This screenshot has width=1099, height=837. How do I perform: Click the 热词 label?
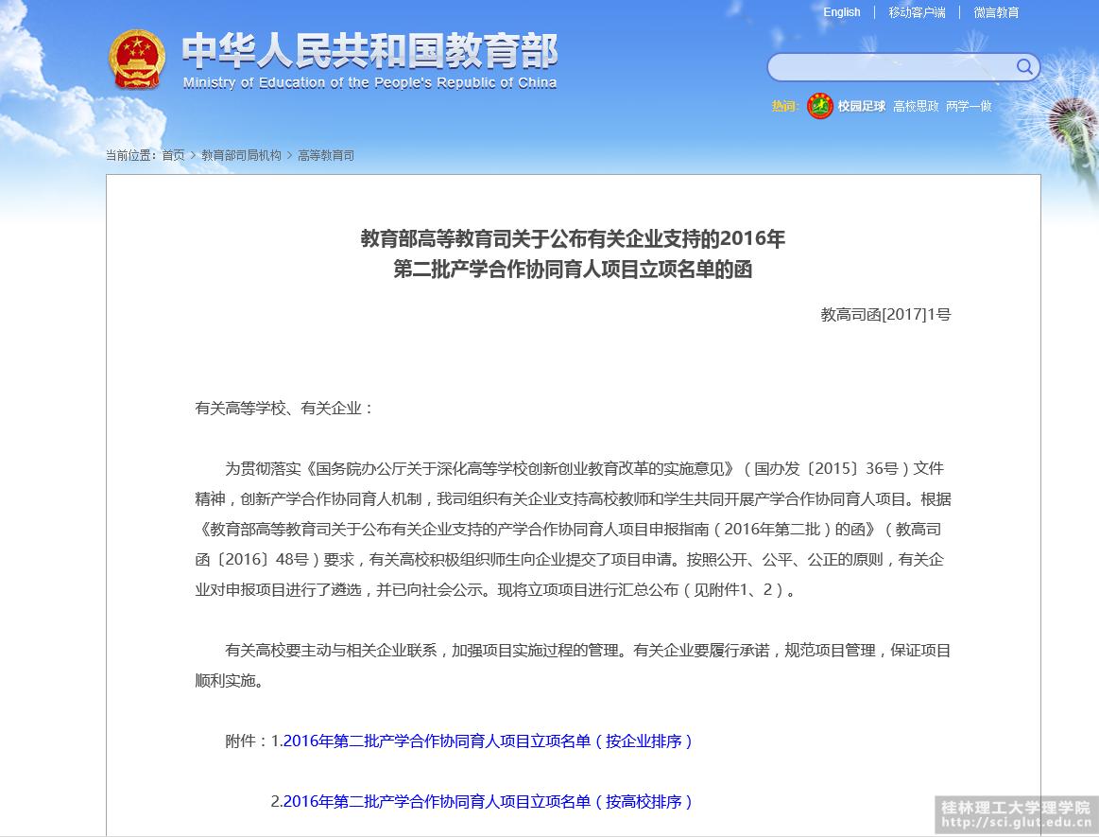coord(784,106)
